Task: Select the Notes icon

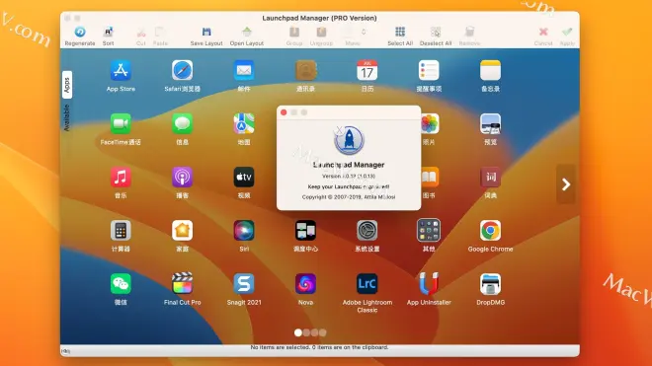Action: (x=490, y=70)
